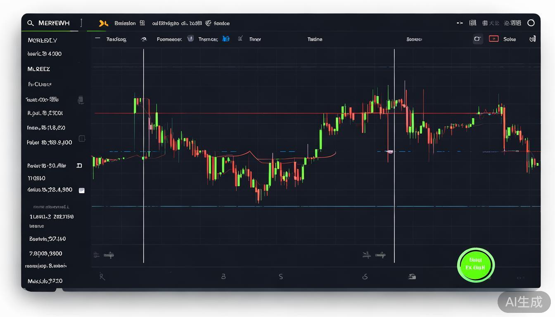Image resolution: width=555 pixels, height=317 pixels.
Task: Click the red rectangle icon beside Solve
Action: (x=493, y=39)
